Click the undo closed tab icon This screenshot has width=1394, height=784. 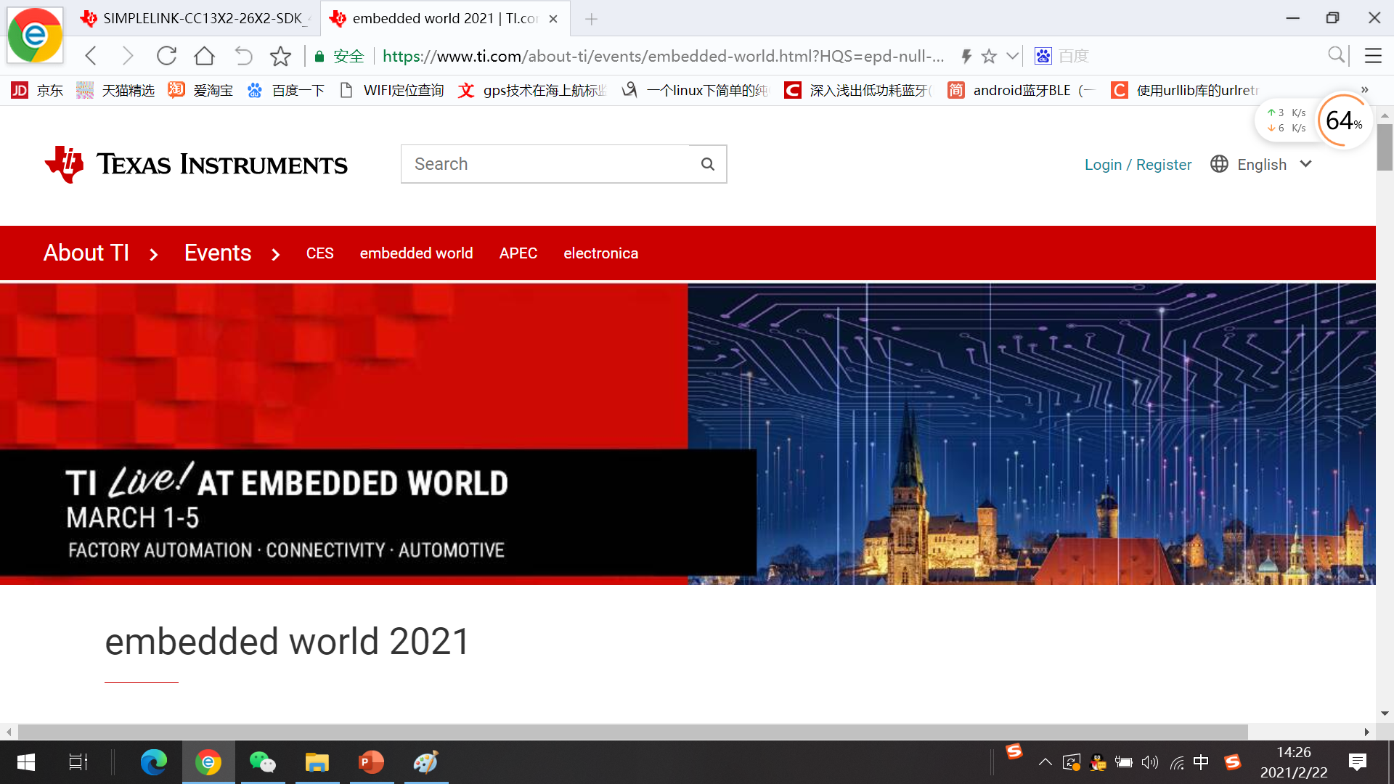coord(243,56)
